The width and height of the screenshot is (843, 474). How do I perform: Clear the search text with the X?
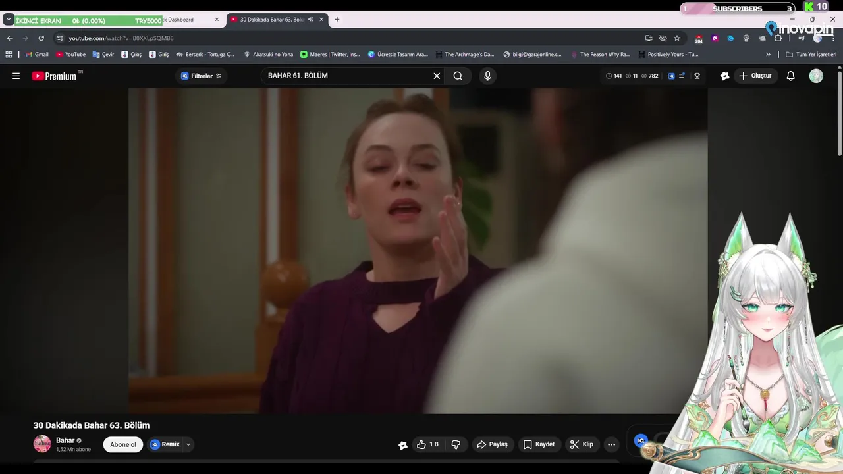coord(437,76)
